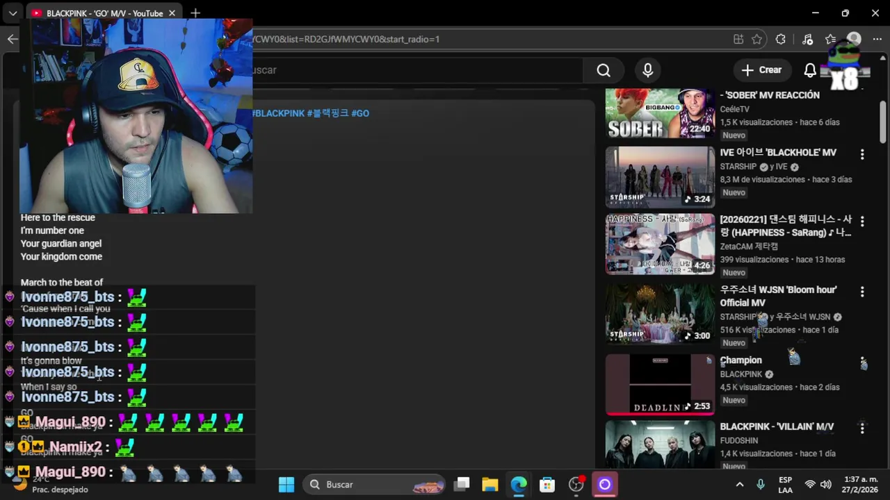890x500 pixels.
Task: Open OBS Studio from the taskbar
Action: [x=576, y=485]
